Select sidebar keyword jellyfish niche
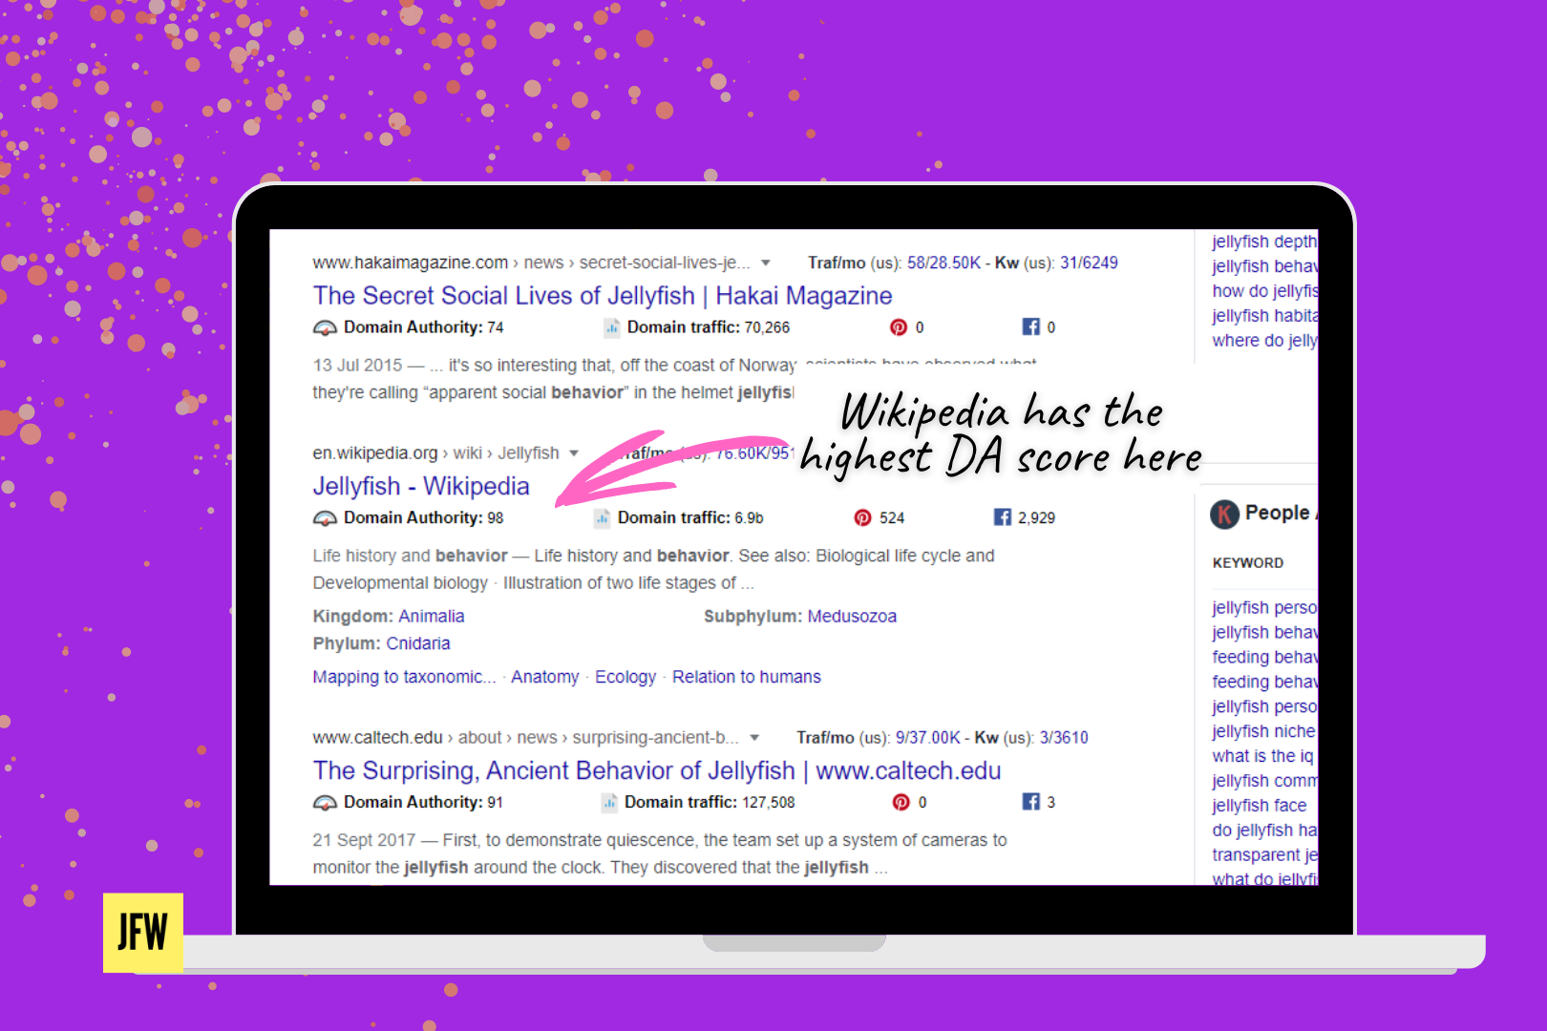 click(x=1263, y=731)
